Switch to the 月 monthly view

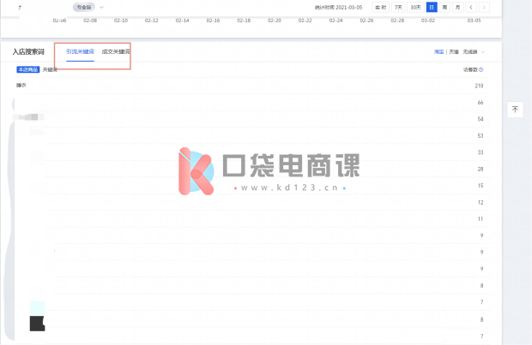point(457,7)
